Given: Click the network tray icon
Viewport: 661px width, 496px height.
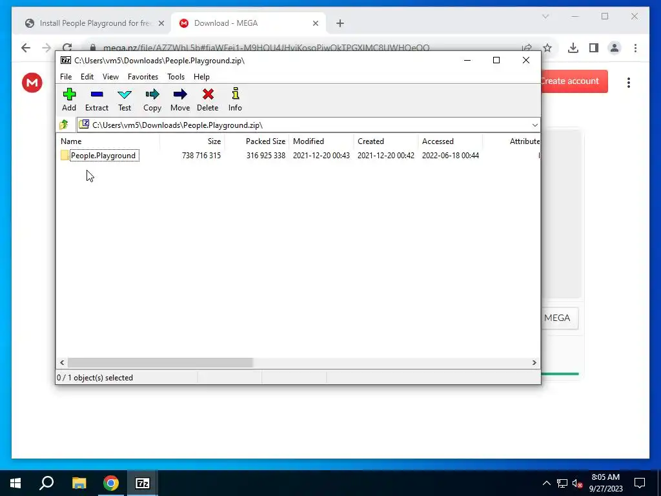Looking at the screenshot, I should tap(562, 483).
